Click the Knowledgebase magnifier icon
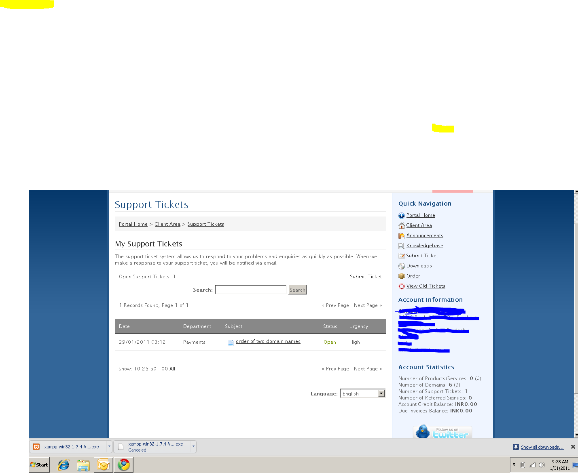The width and height of the screenshot is (578, 473). [401, 246]
